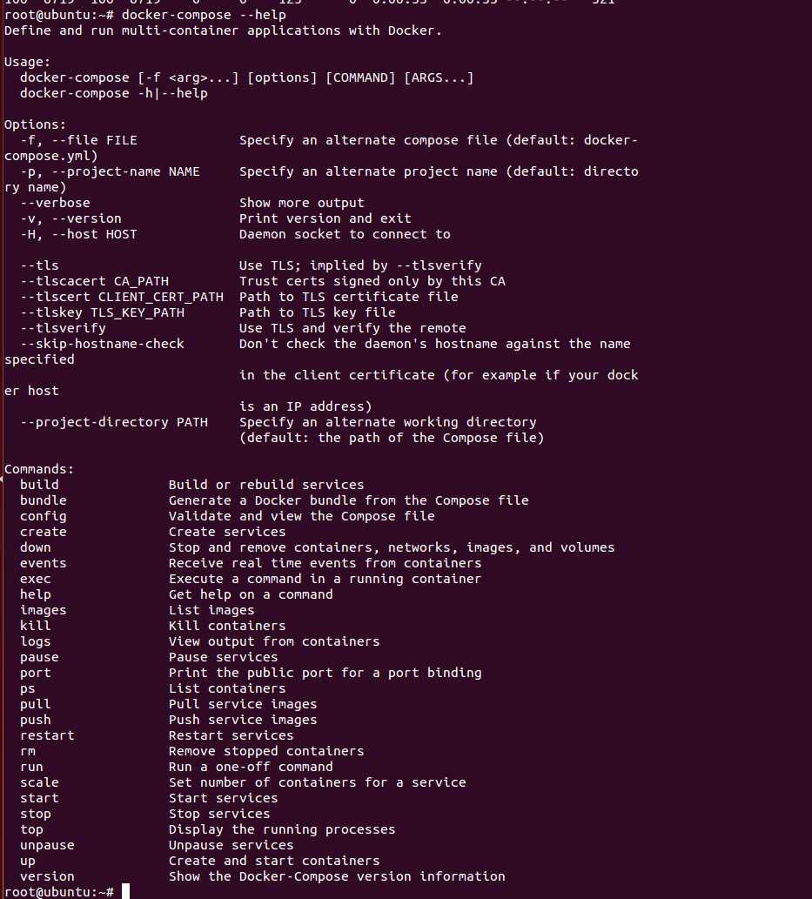Click the 'restart' command word
The height and width of the screenshot is (899, 812).
[x=47, y=735]
